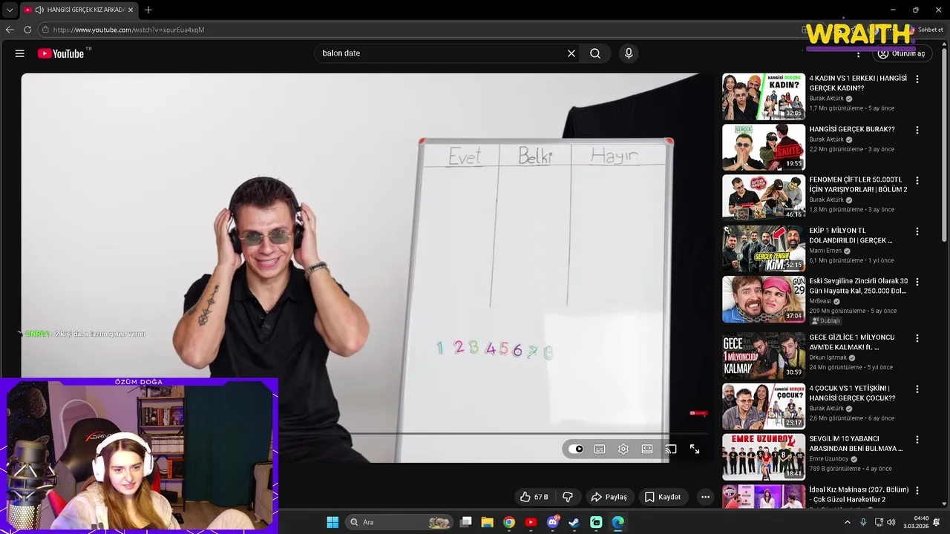This screenshot has width=950, height=534.
Task: Visit MrBeast channel name
Action: (820, 301)
